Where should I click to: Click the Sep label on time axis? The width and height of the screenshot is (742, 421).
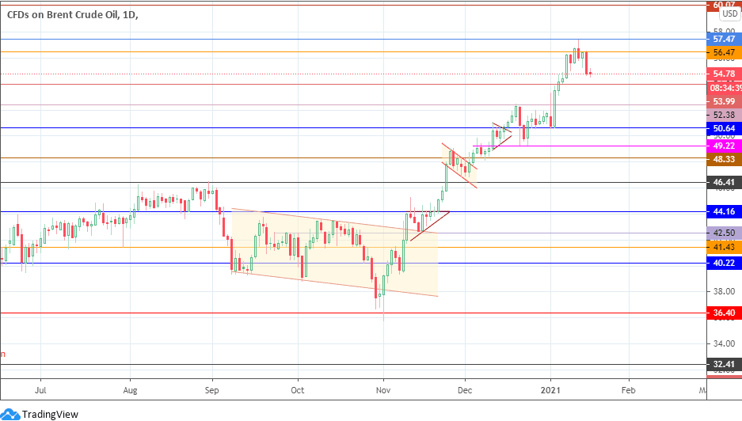coord(212,390)
